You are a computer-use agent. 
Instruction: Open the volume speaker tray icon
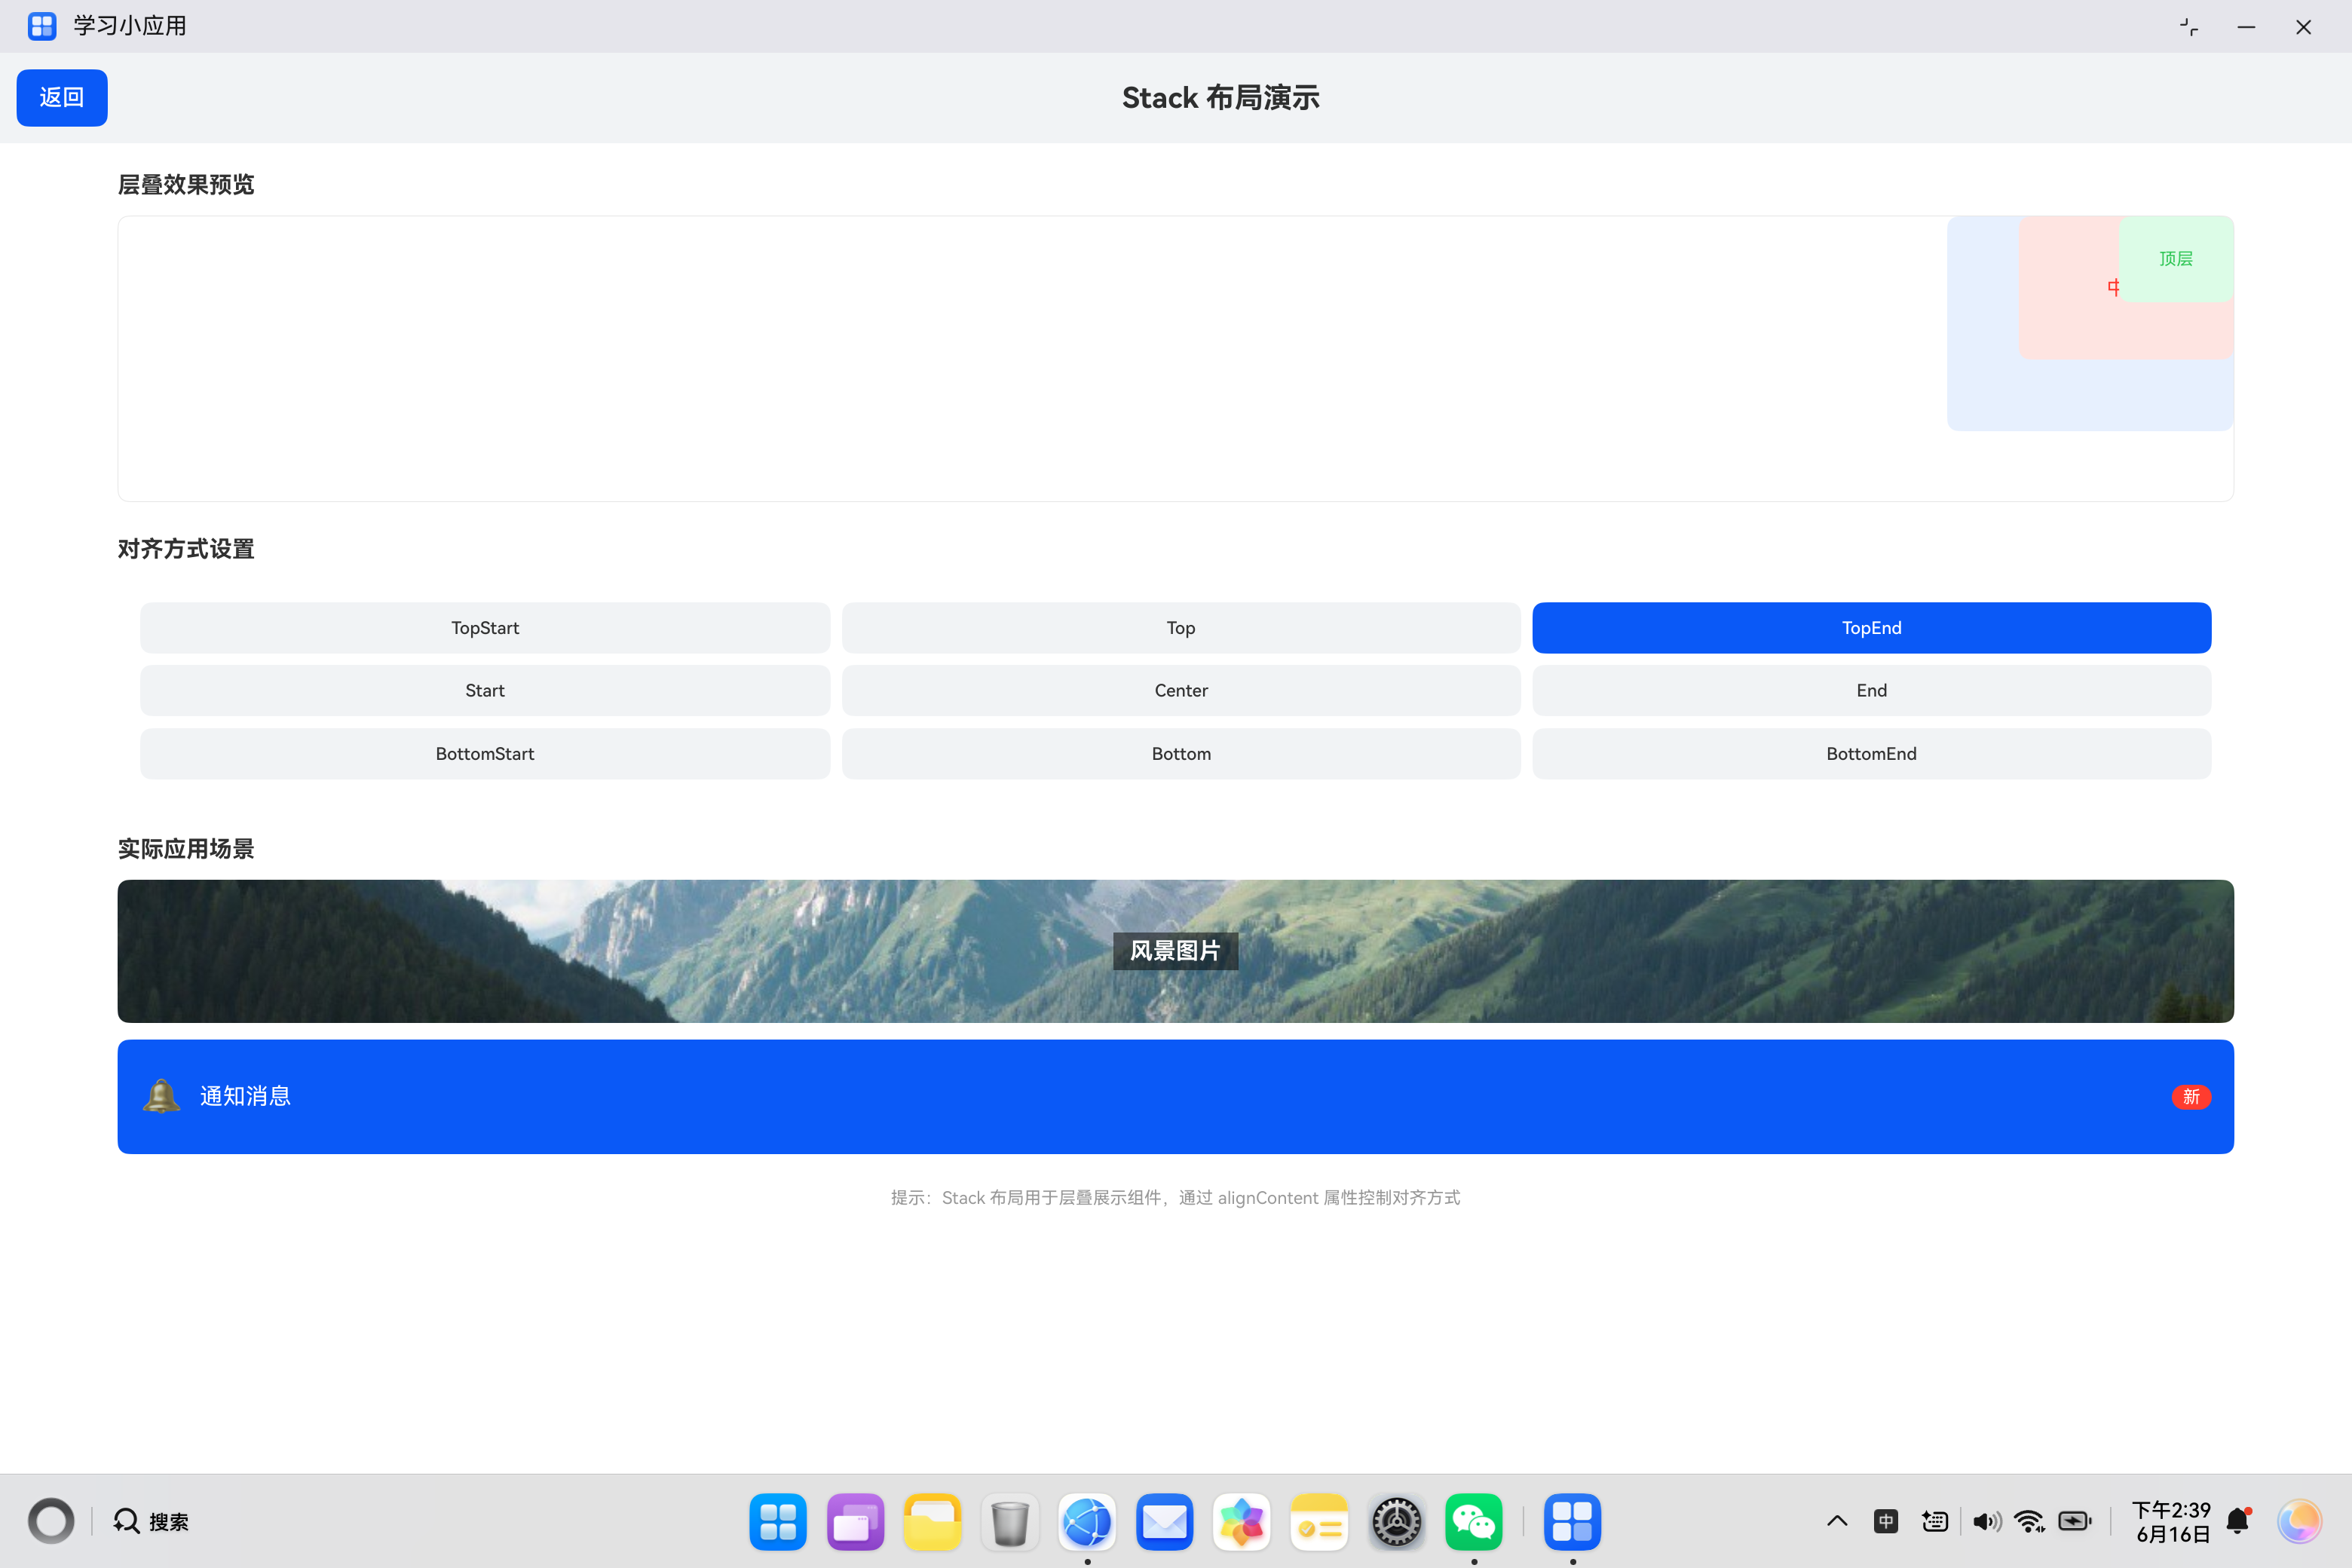point(1986,1521)
